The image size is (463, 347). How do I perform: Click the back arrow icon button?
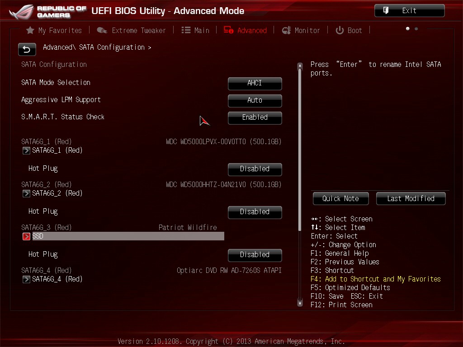27,49
